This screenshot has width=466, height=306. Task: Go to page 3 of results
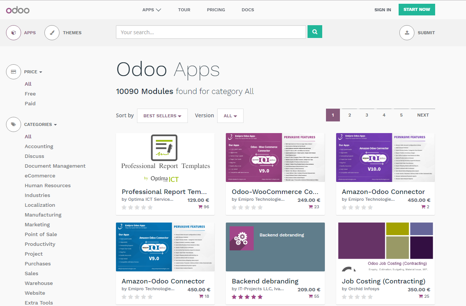pyautogui.click(x=367, y=115)
